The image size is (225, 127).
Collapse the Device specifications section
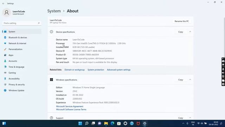[190, 32]
